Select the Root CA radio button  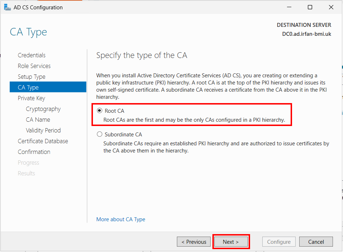99,111
